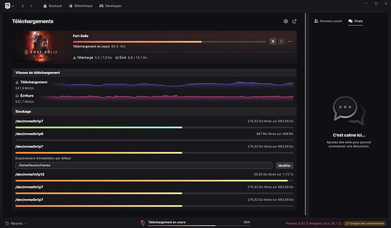The width and height of the screenshot is (391, 228).
Task: Open the Epic Games logo menu
Action: coord(7,6)
